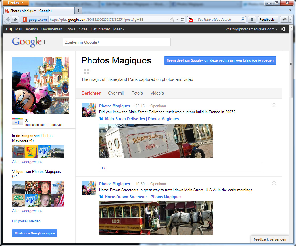Click the Firefox back arrow button

(x=8, y=20)
